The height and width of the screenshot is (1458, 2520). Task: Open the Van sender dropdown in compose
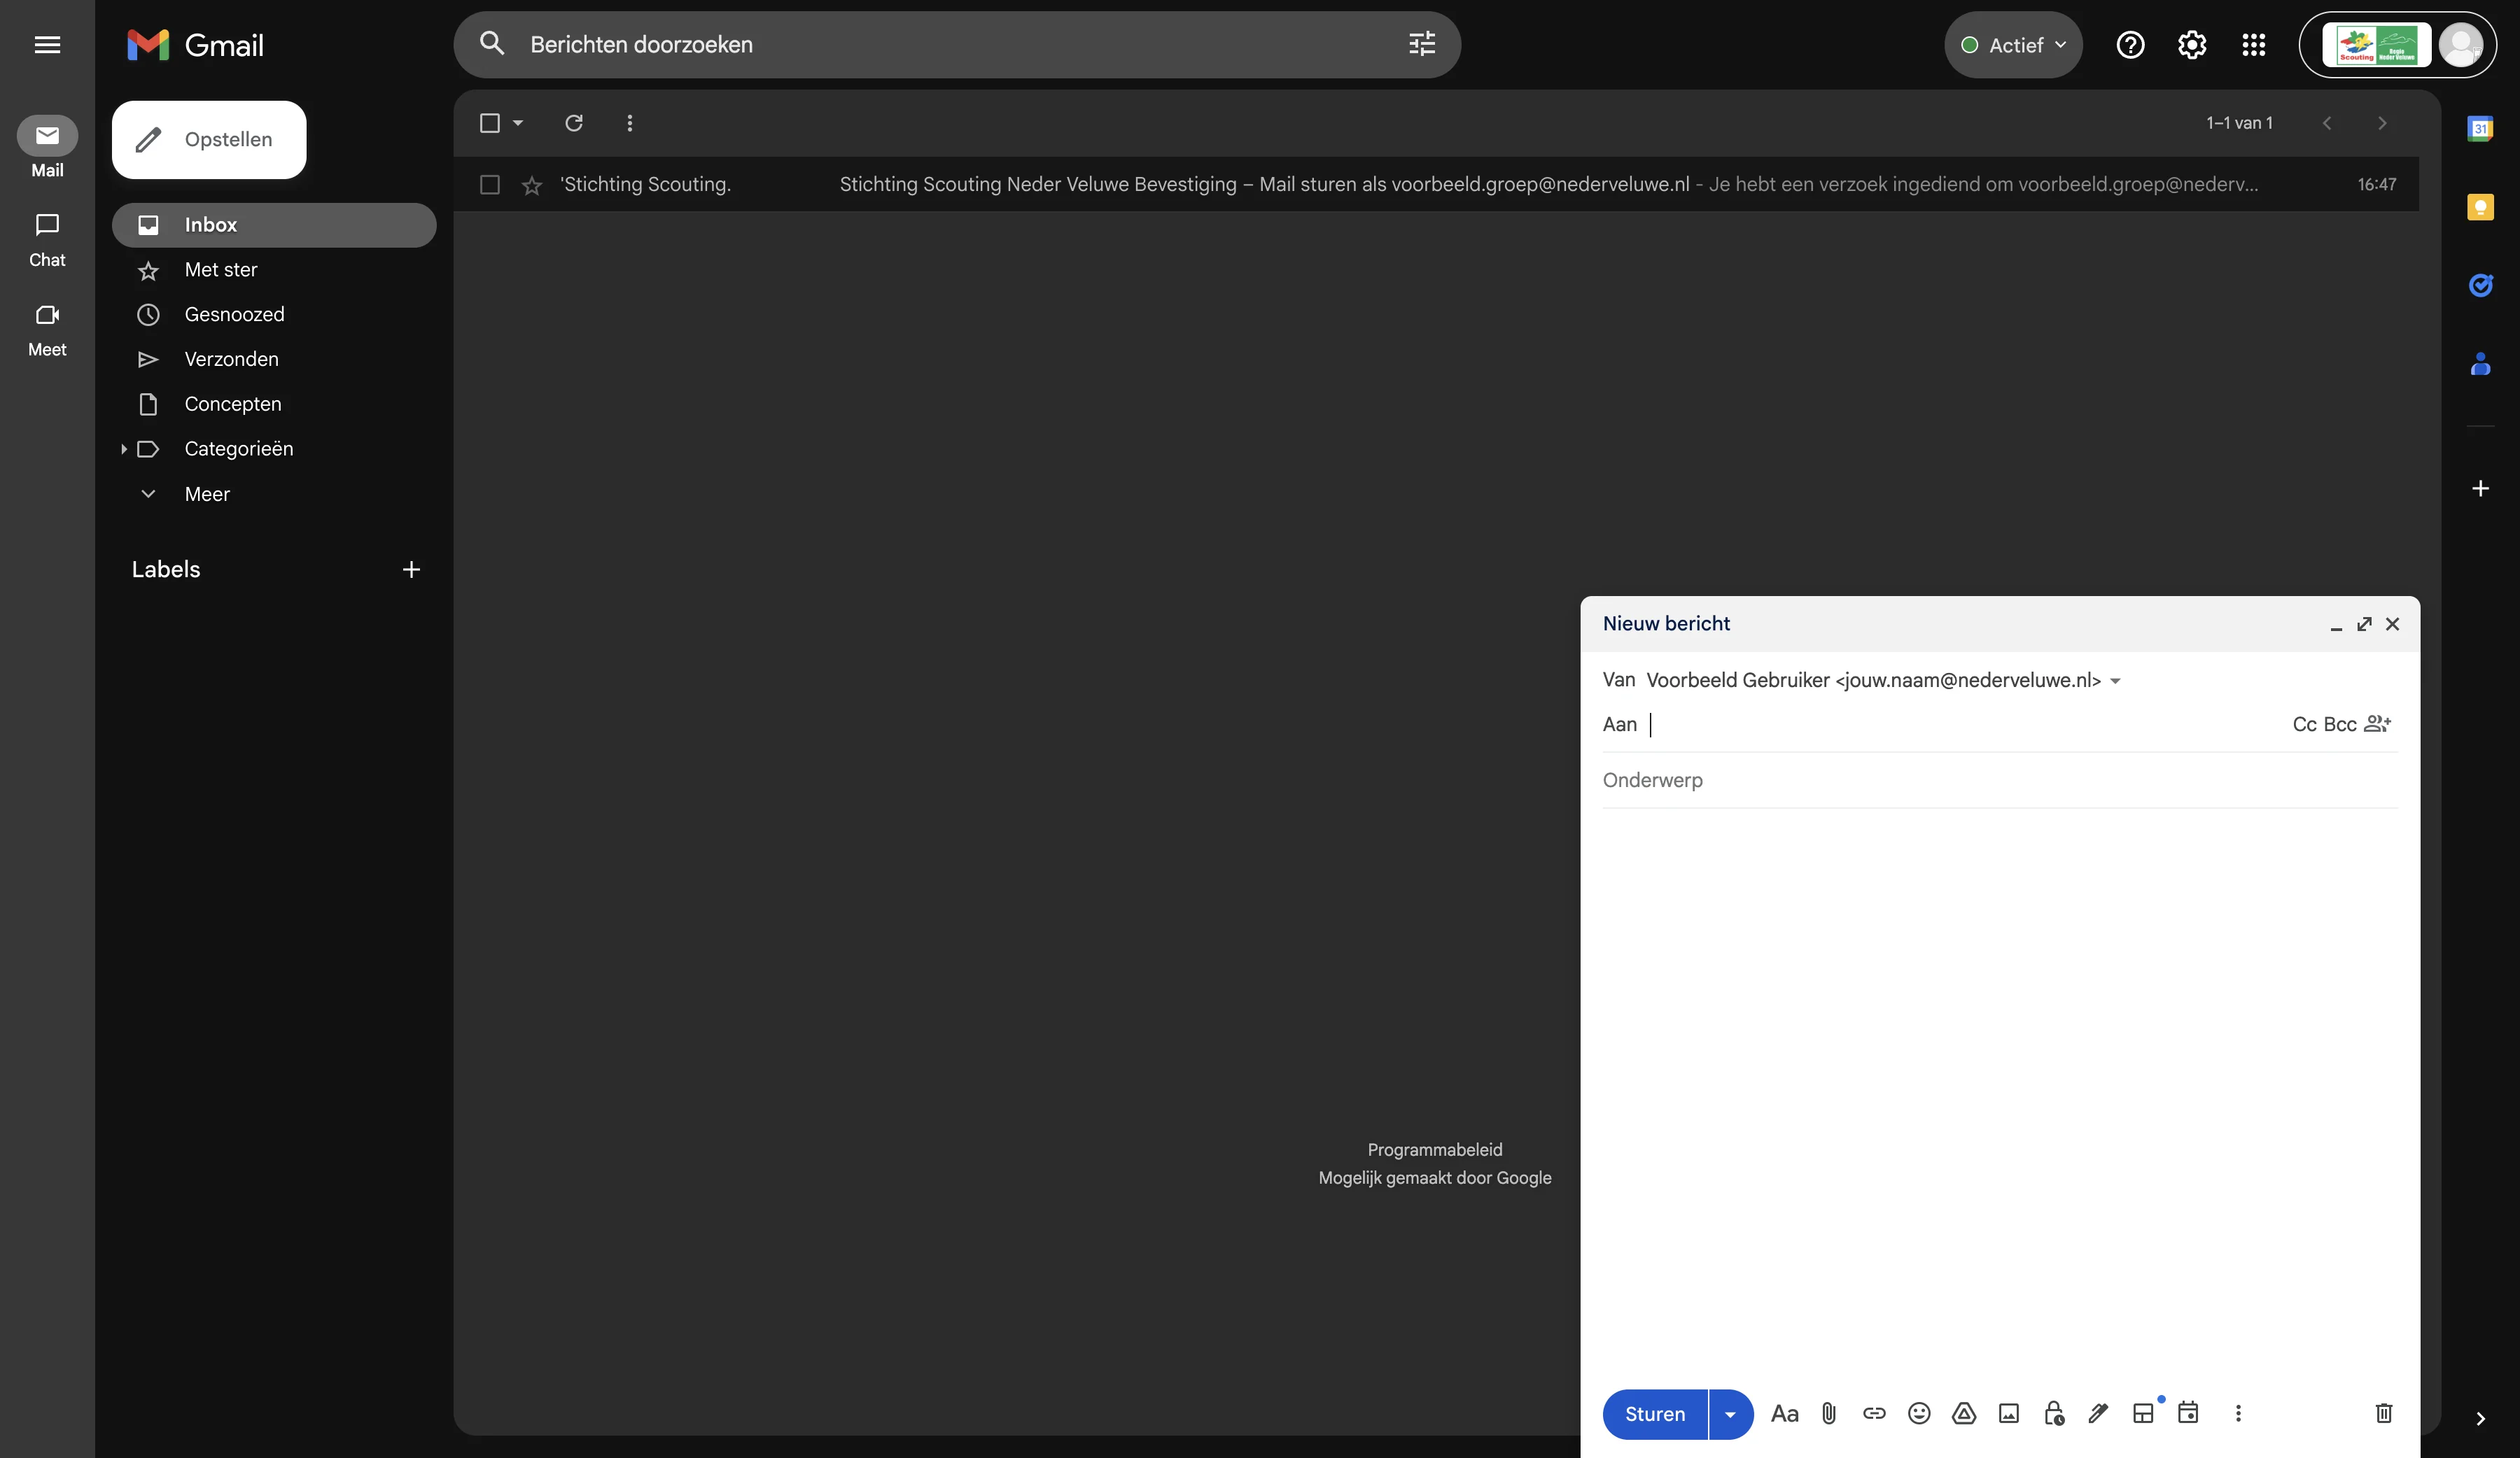(2114, 681)
